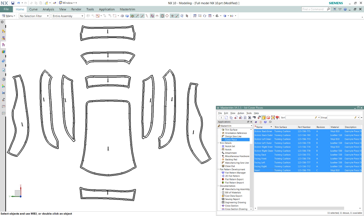Open File menu in Mastertrim window
364x216 pixels.
(x=220, y=113)
